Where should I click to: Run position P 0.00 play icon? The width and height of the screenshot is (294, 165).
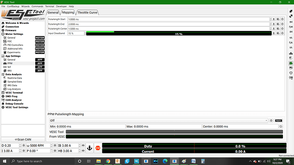coord(55,151)
